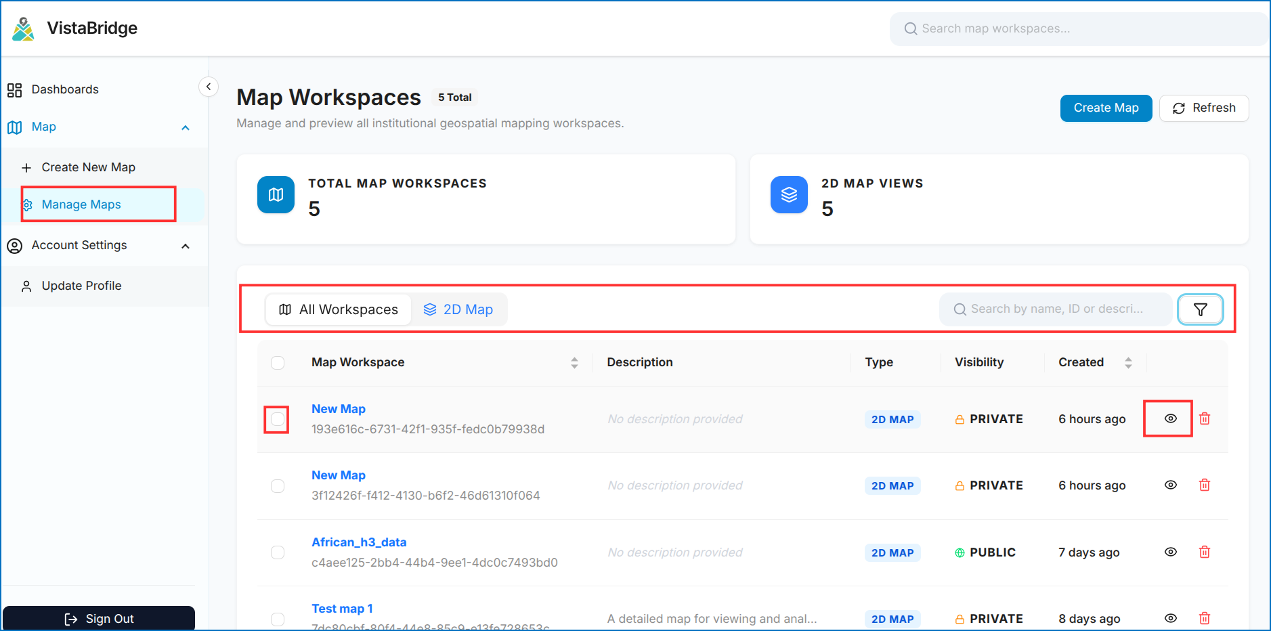This screenshot has height=631, width=1271.
Task: Click the Total Map Workspaces map icon
Action: click(276, 195)
